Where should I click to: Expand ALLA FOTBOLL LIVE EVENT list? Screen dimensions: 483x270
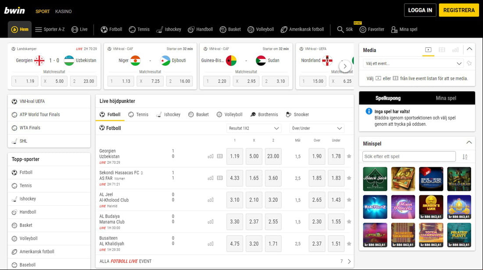coord(225,261)
